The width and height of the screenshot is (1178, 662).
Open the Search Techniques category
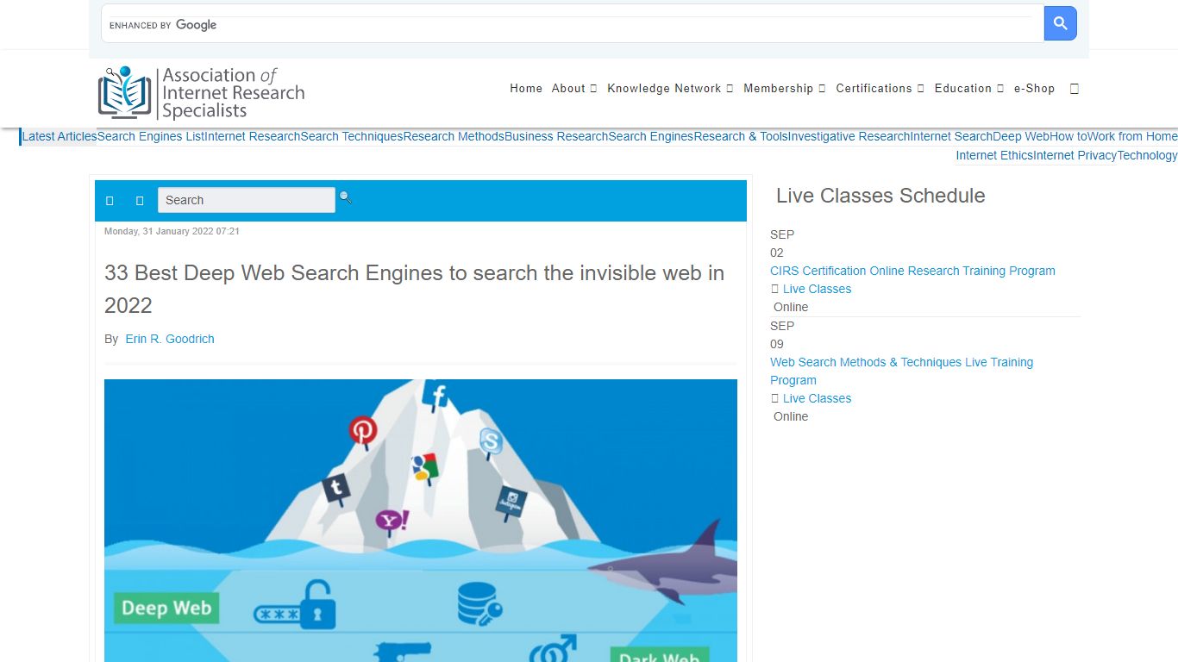pyautogui.click(x=352, y=136)
